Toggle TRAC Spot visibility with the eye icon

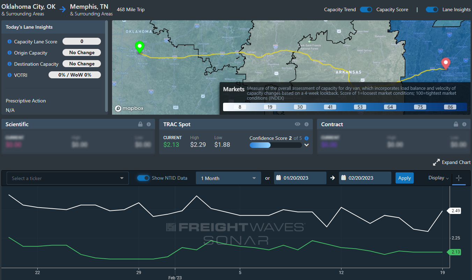click(x=297, y=124)
